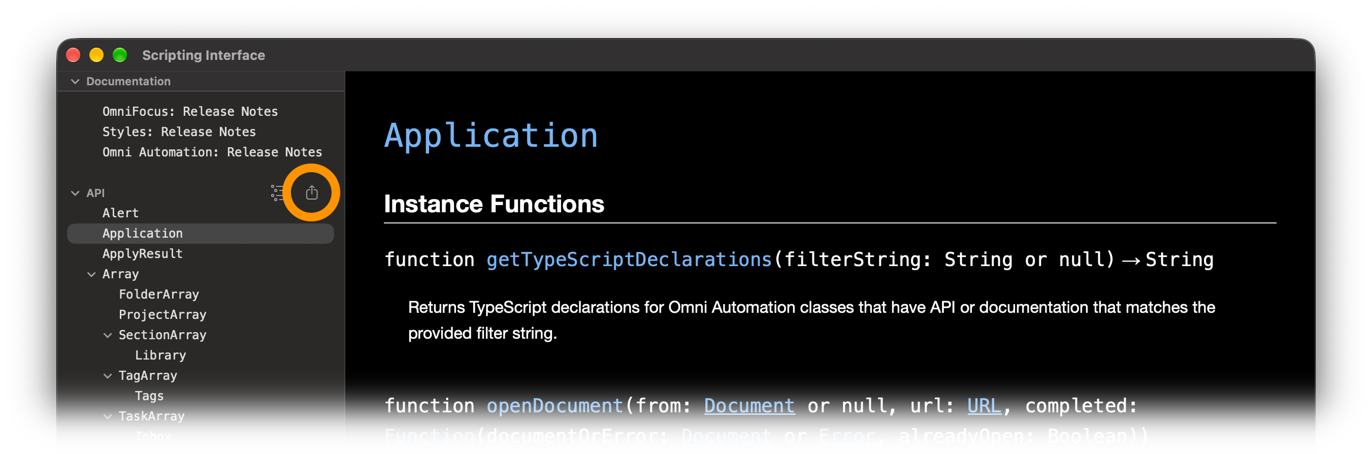The height and width of the screenshot is (454, 1372).
Task: Minimize the window with yellow button
Action: coord(96,55)
